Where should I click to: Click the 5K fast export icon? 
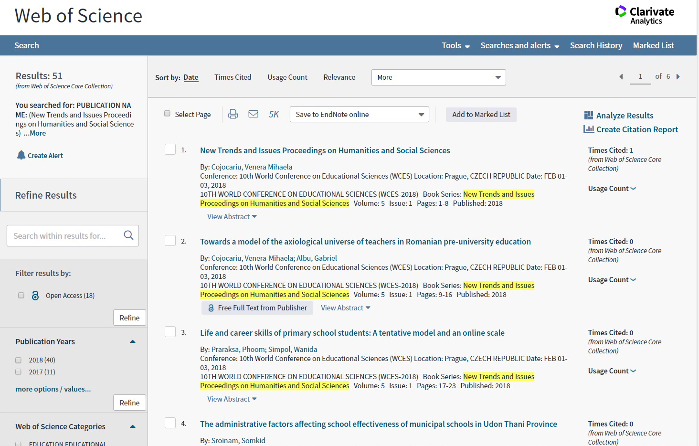[x=274, y=114]
